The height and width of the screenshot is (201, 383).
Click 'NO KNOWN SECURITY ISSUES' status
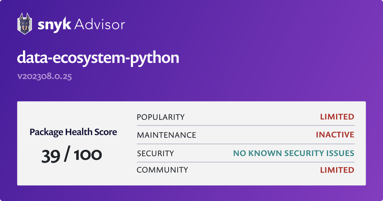294,153
